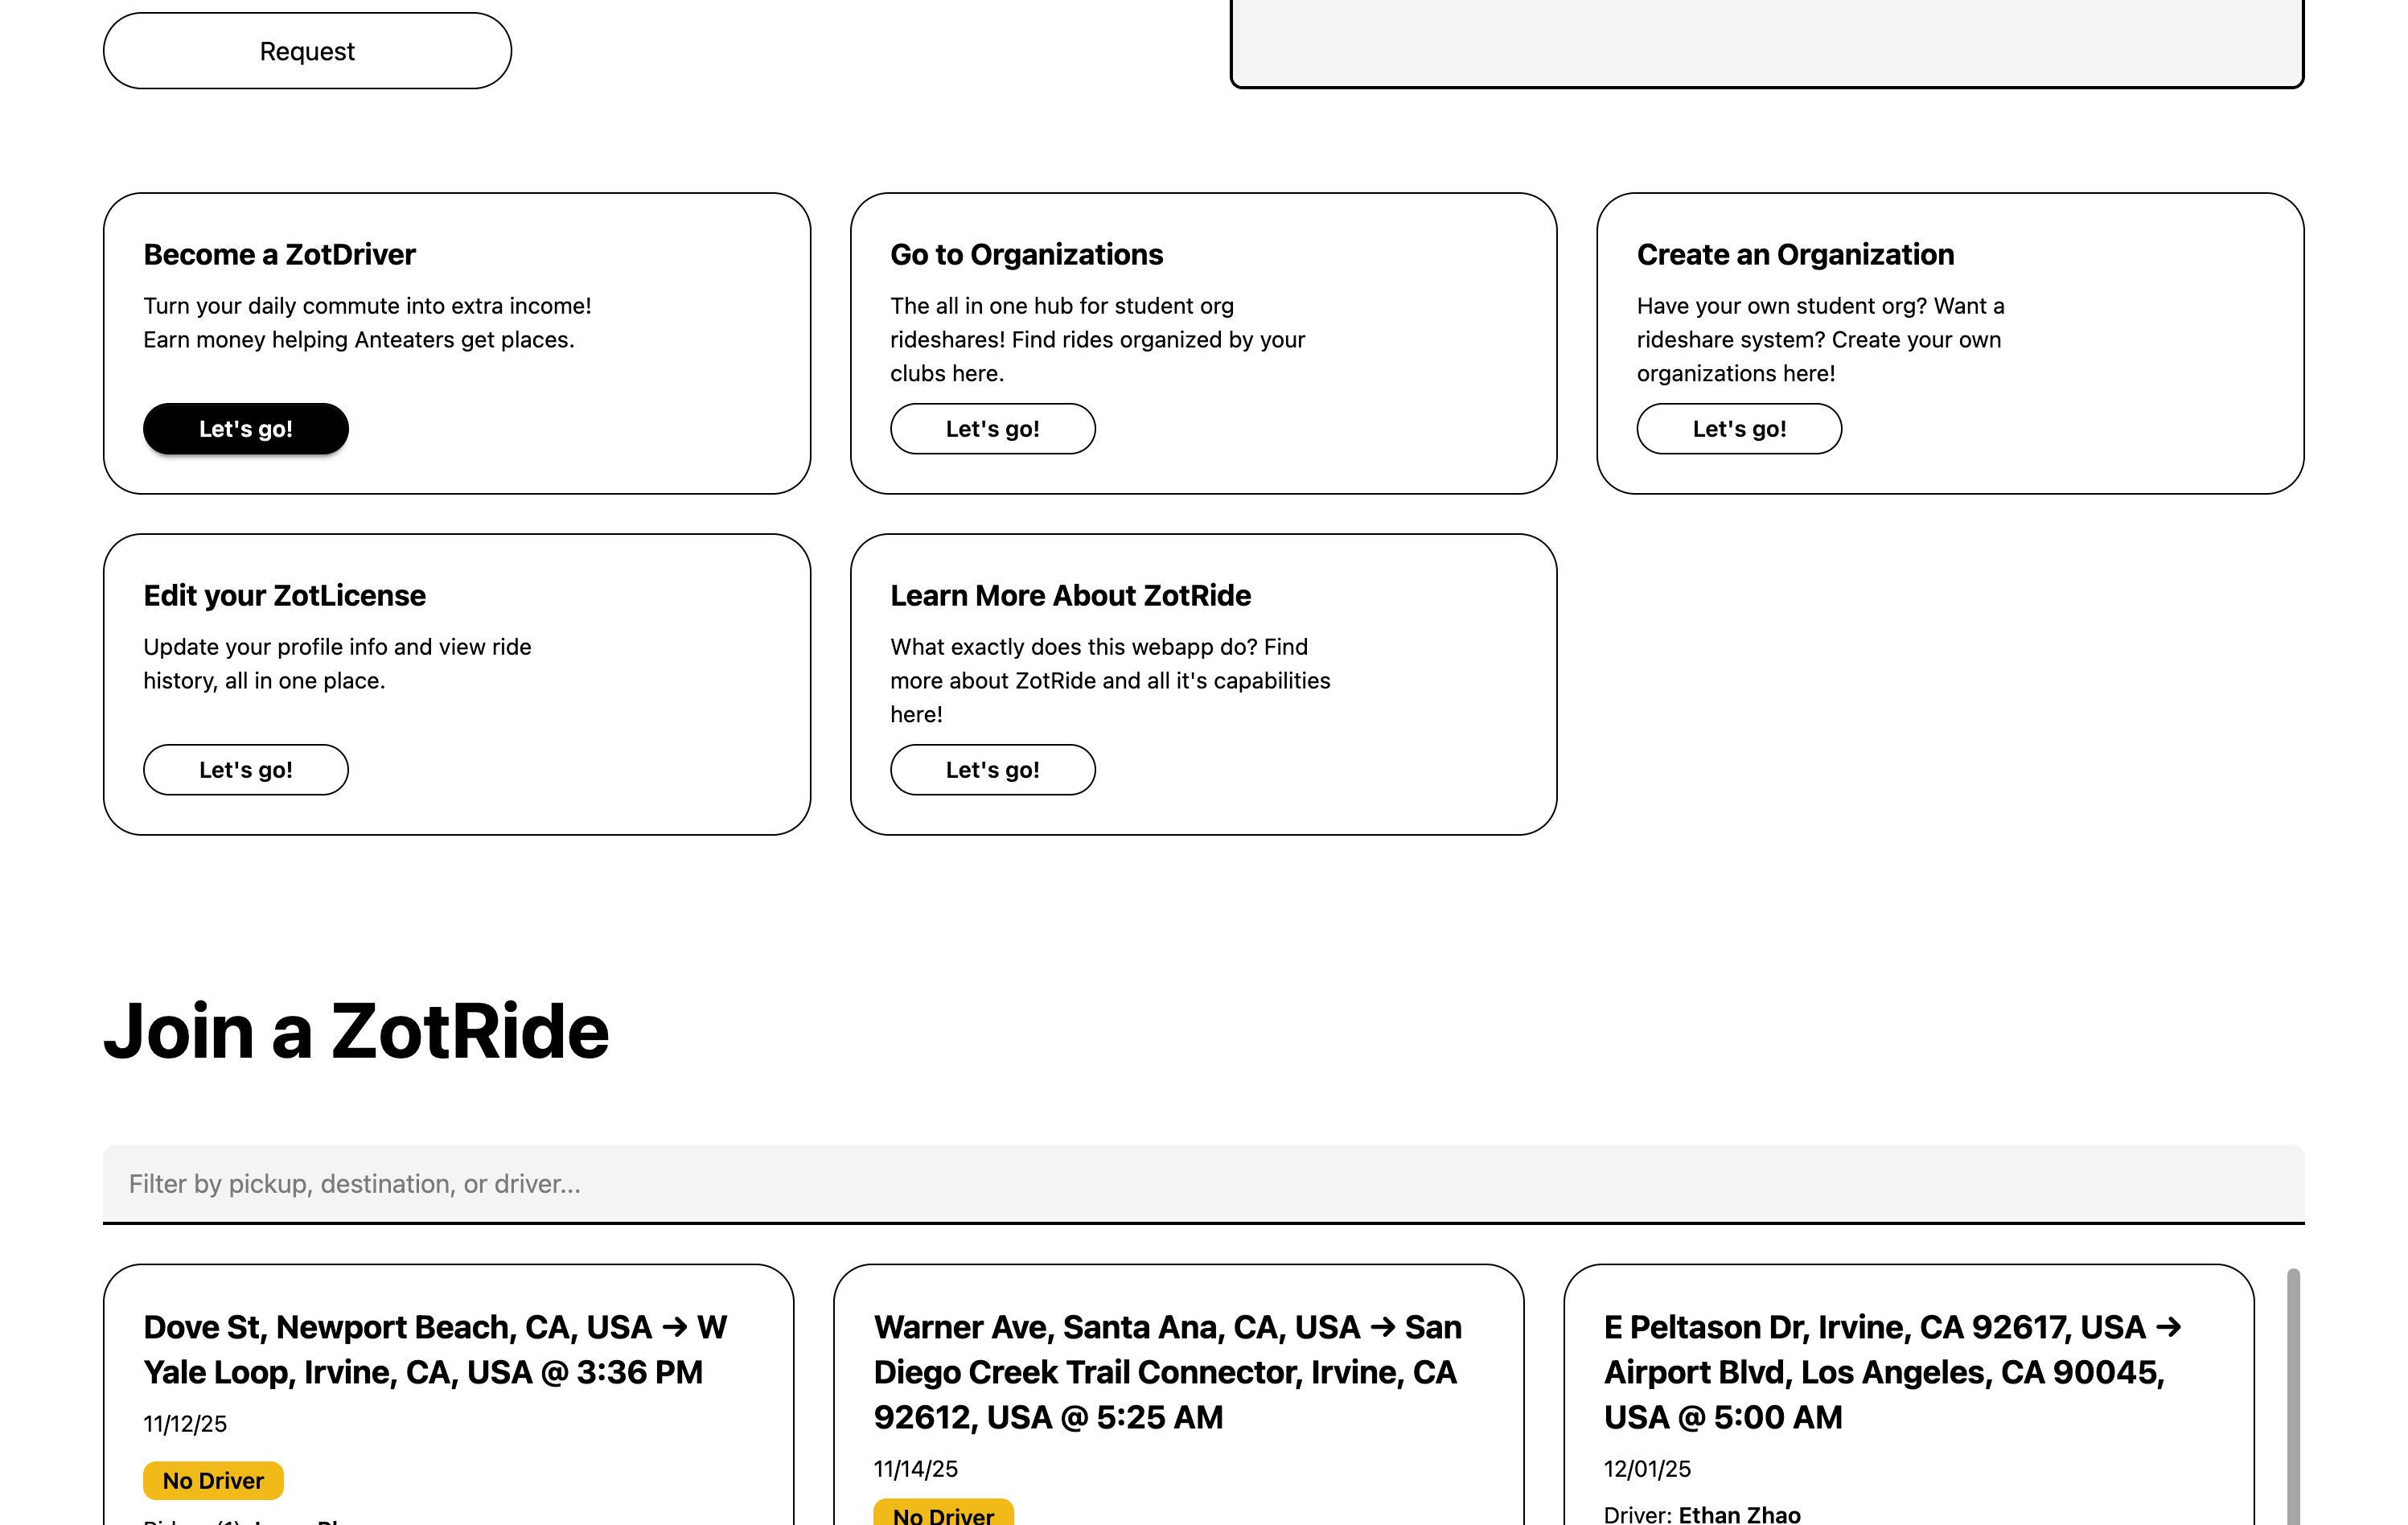Click No Driver badge on Warner Ave ride

click(x=943, y=1514)
